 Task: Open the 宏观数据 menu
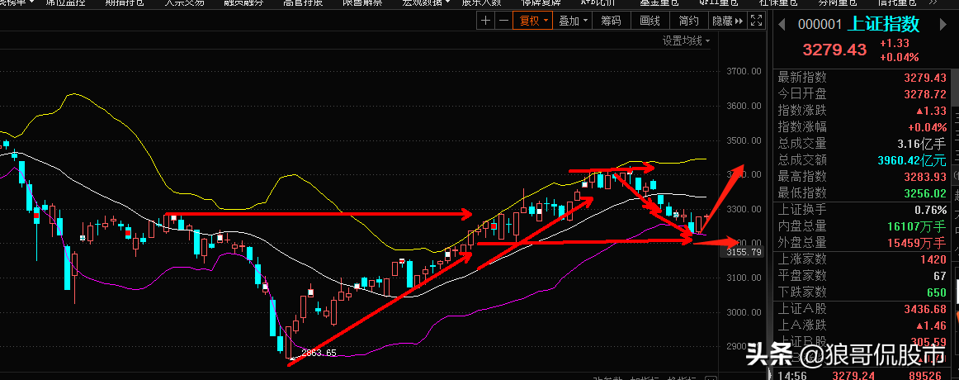426,3
